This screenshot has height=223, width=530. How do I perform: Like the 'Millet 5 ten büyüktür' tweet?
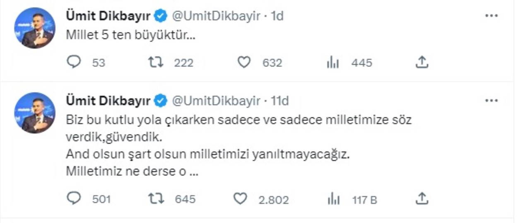coord(244,62)
